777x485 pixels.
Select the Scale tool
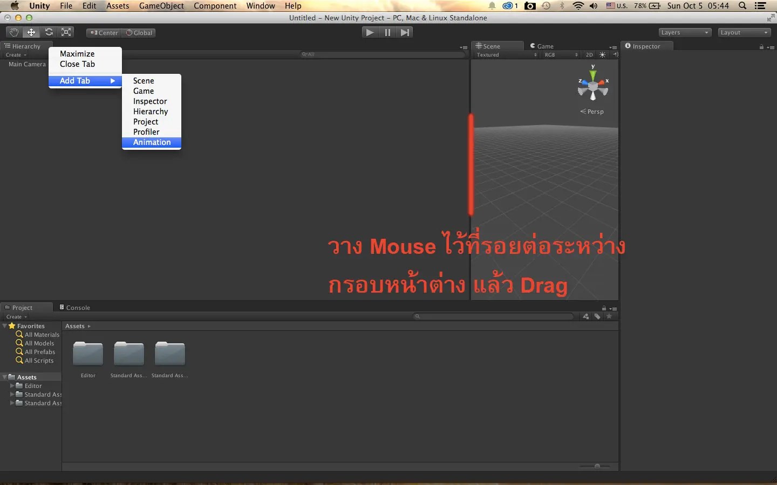66,32
